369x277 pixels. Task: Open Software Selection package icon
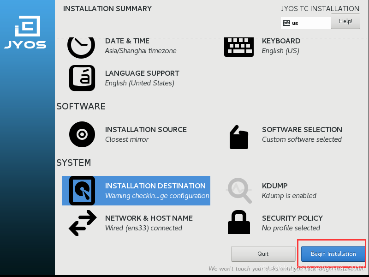click(239, 137)
